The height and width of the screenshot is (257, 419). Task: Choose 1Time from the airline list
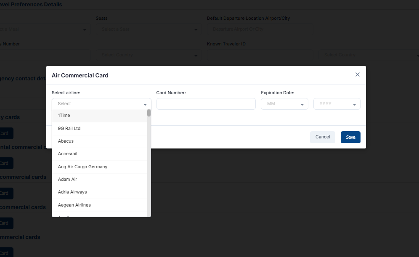coord(99,115)
